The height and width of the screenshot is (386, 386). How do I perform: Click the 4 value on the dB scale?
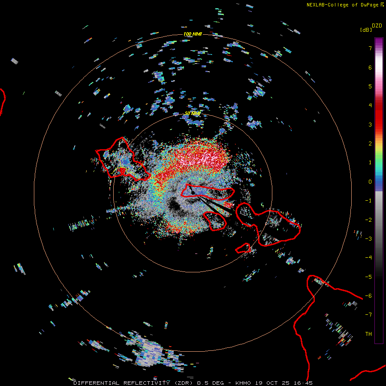coord(370,106)
